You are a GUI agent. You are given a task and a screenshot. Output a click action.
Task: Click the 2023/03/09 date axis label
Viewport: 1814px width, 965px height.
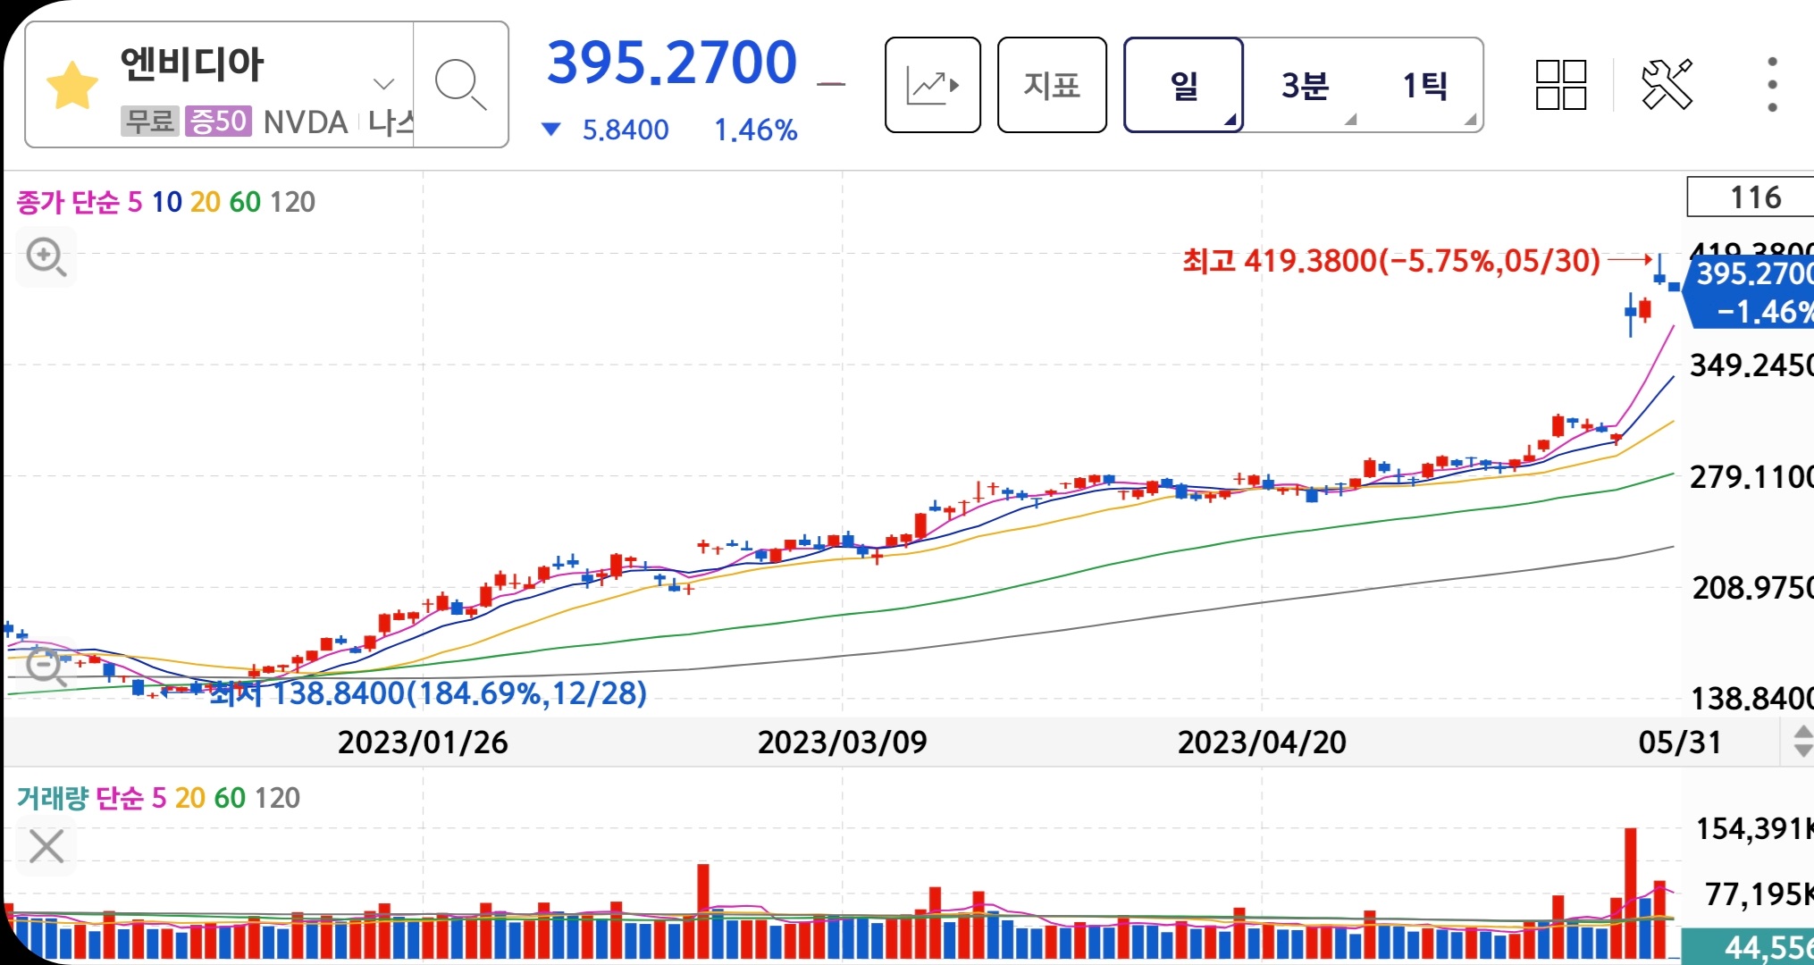click(842, 742)
